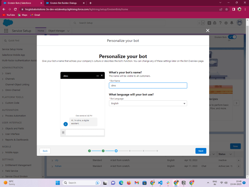
Task: Click the New bot button
Action: (235, 146)
